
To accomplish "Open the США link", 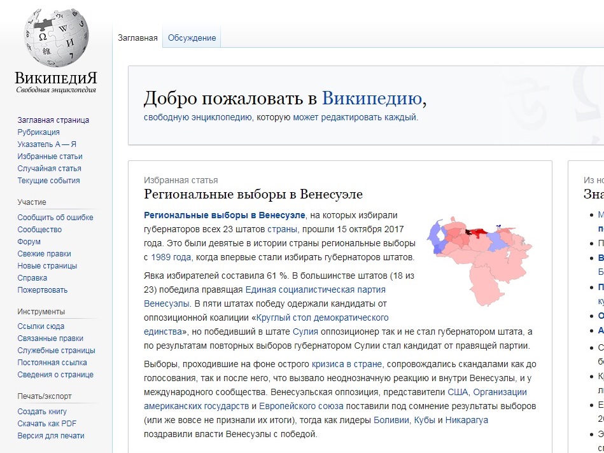I will (x=458, y=392).
